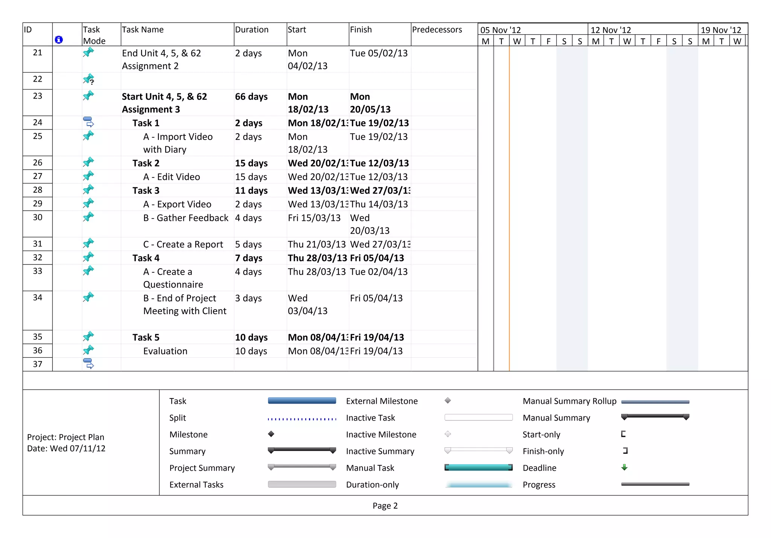
Task: Click the Start-only bracket legend symbol
Action: pos(623,434)
